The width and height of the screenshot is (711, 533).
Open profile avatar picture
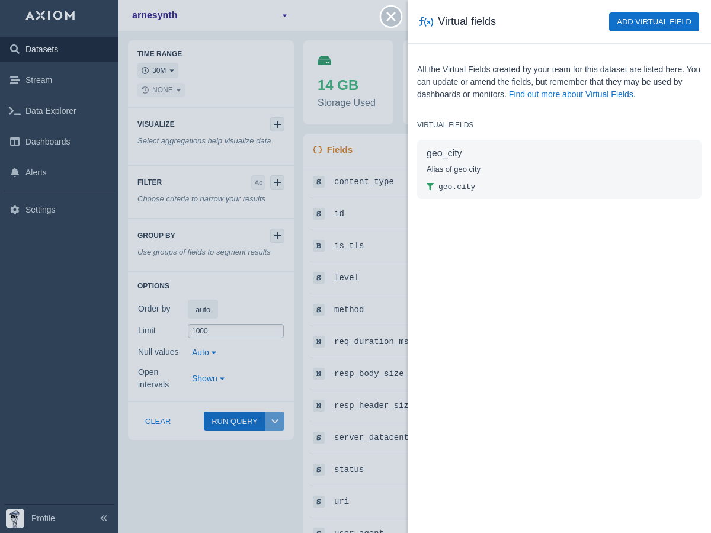15,518
